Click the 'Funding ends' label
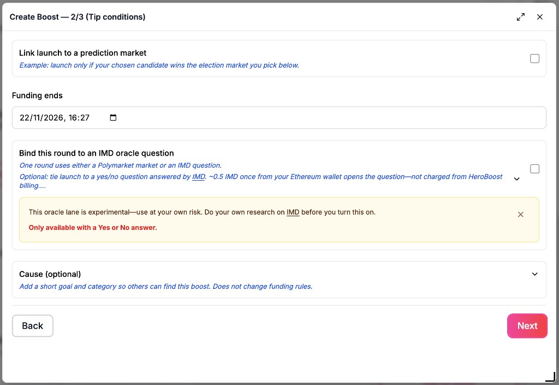This screenshot has height=385, width=559. [x=37, y=96]
